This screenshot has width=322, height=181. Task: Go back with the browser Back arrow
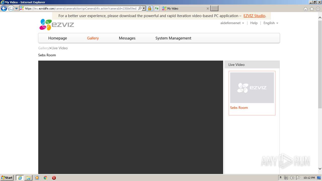click(4, 9)
